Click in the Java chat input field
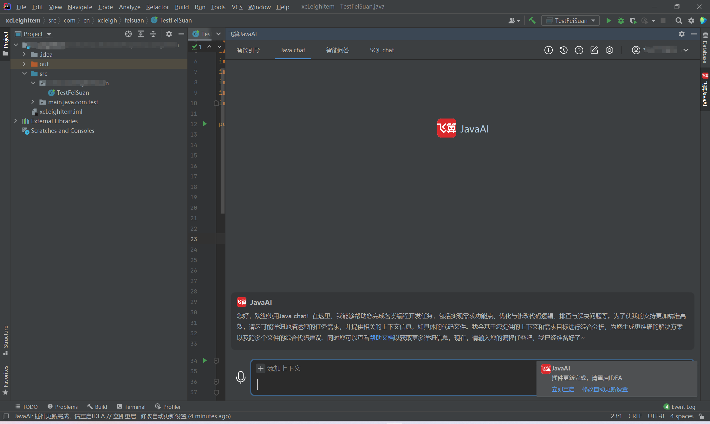 pos(393,384)
